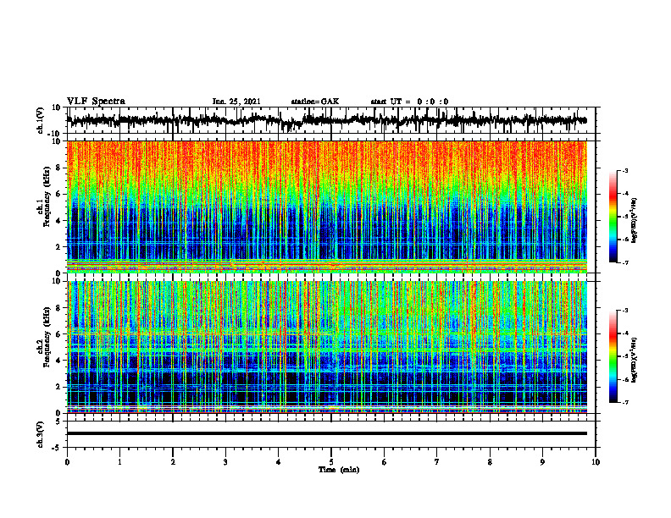Click the time axis tick label '5'
The image size is (671, 518).
[331, 462]
